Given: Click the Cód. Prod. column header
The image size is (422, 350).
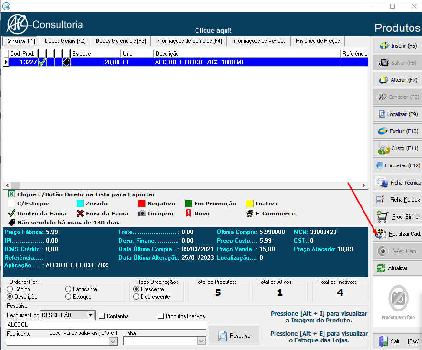Looking at the screenshot, I should 23,54.
